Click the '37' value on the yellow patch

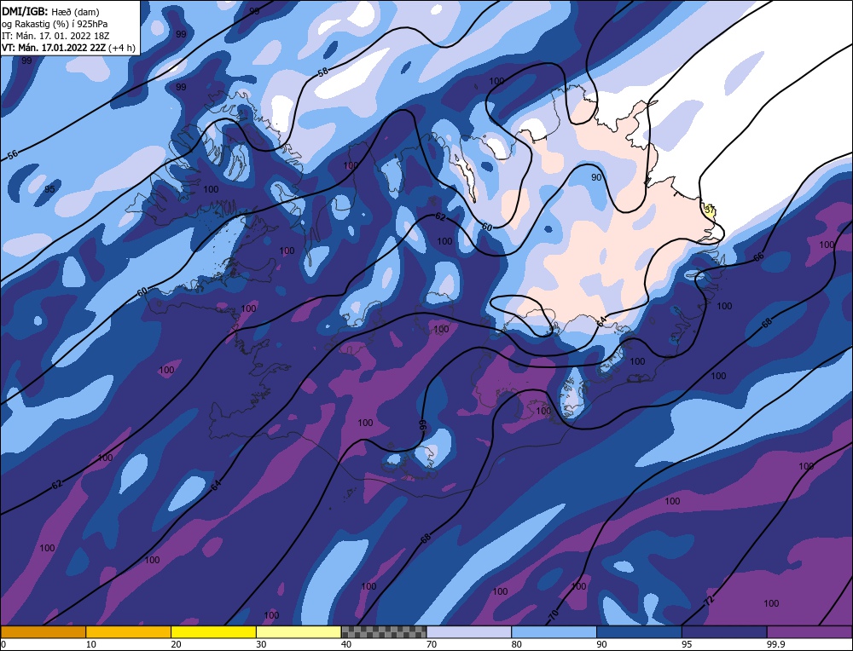(710, 210)
